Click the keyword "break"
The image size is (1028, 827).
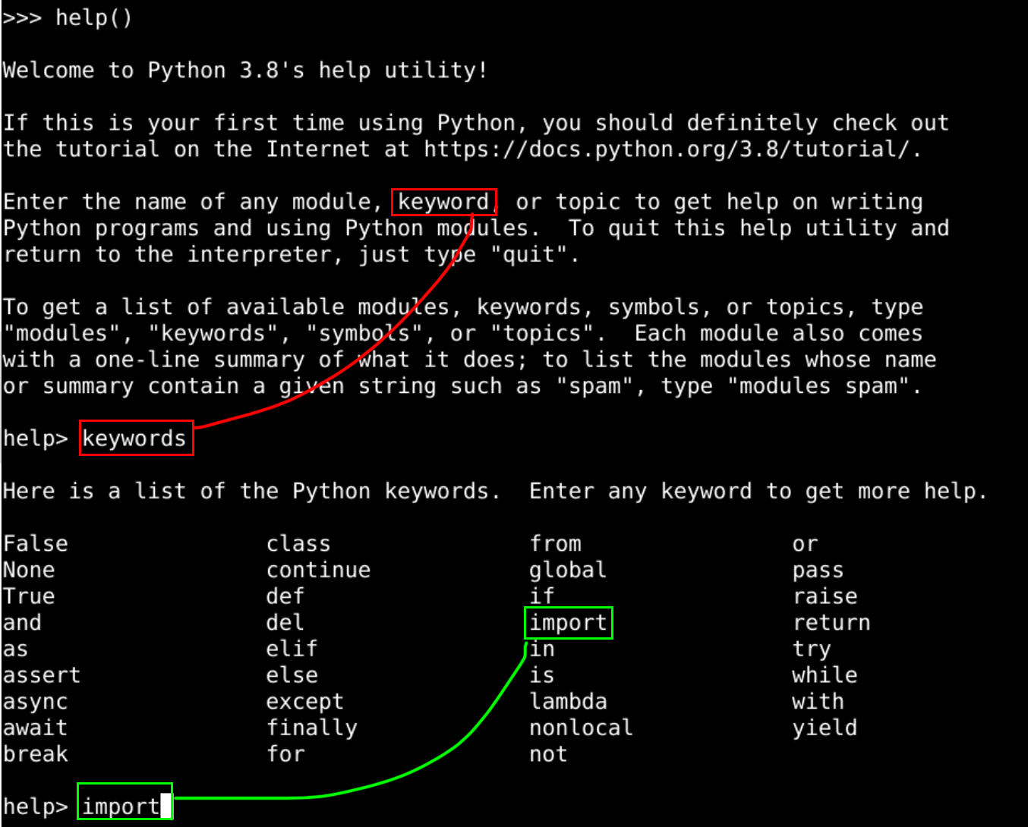36,754
